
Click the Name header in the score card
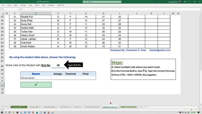36,74
